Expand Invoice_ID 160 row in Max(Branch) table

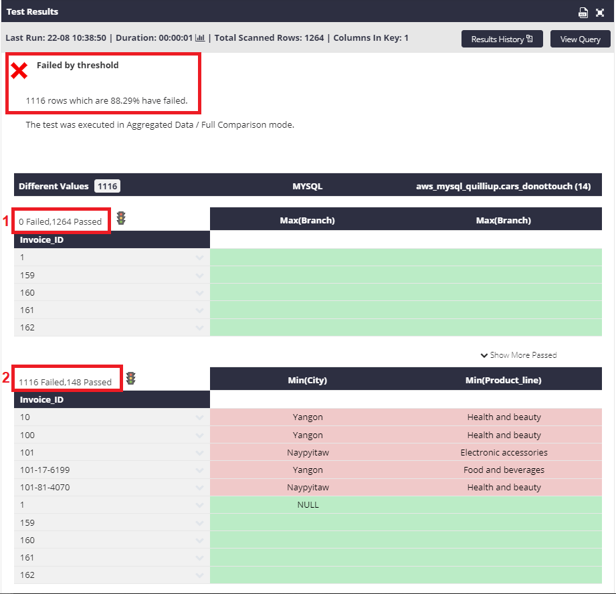click(199, 293)
